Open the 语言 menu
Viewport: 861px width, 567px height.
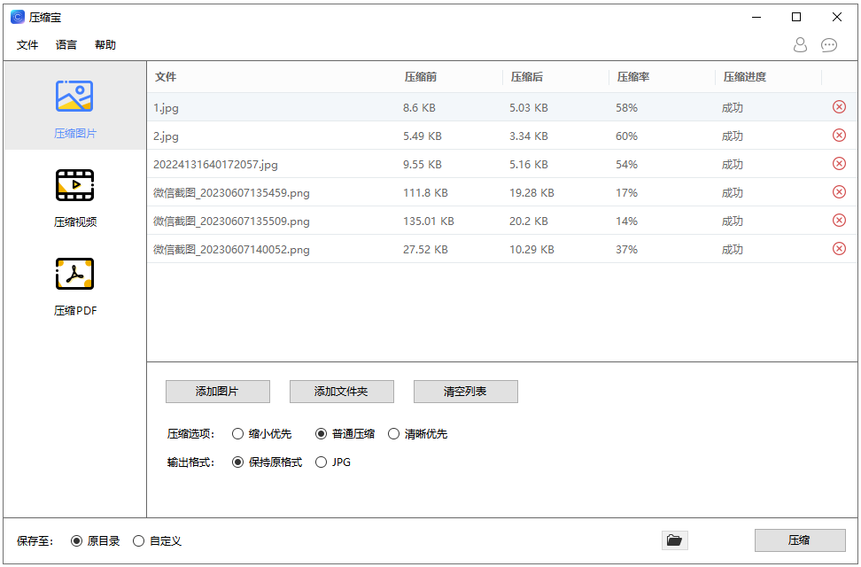click(66, 45)
